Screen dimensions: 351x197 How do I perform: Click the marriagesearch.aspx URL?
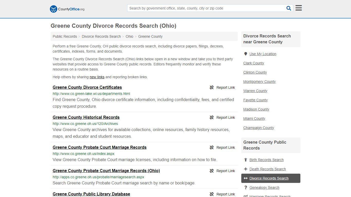pos(98,177)
